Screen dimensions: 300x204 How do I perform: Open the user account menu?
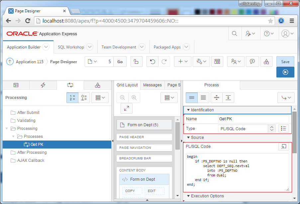(287, 34)
